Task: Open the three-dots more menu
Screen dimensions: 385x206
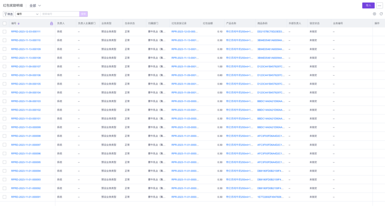Action: point(379,5)
